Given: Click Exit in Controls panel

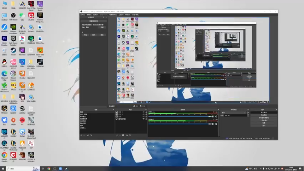Looking at the screenshot, I should click(264, 125).
